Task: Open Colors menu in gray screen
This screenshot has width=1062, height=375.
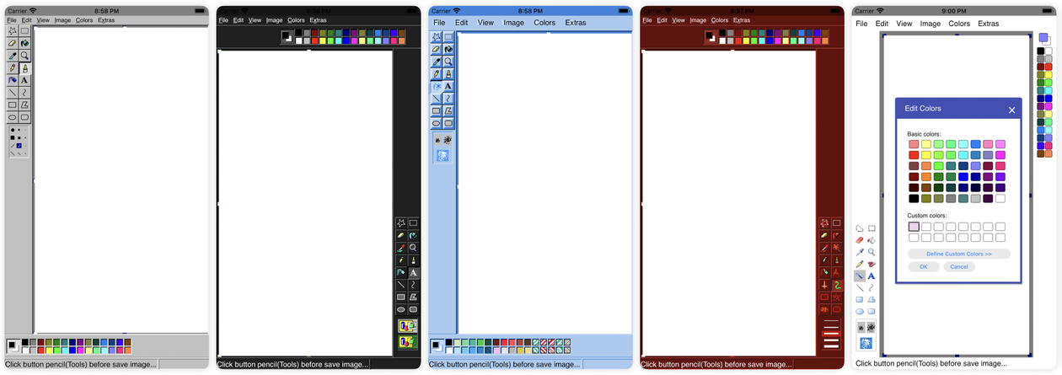Action: [x=84, y=19]
